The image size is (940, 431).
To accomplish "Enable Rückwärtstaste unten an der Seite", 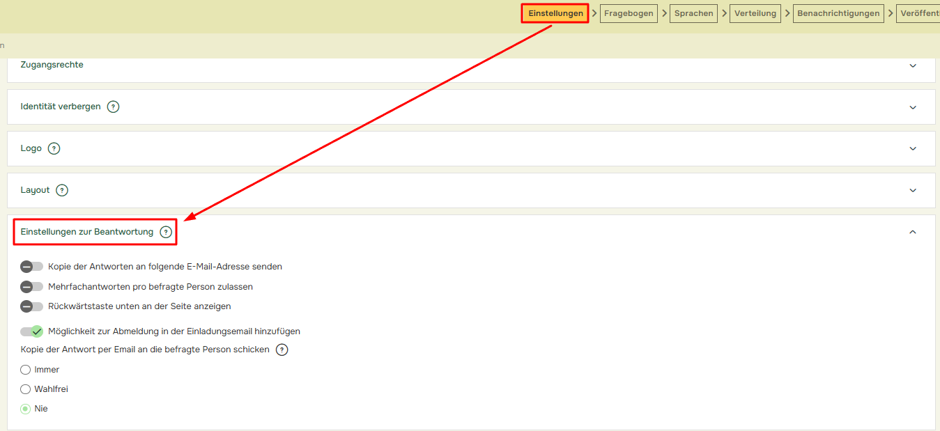I will click(x=31, y=306).
